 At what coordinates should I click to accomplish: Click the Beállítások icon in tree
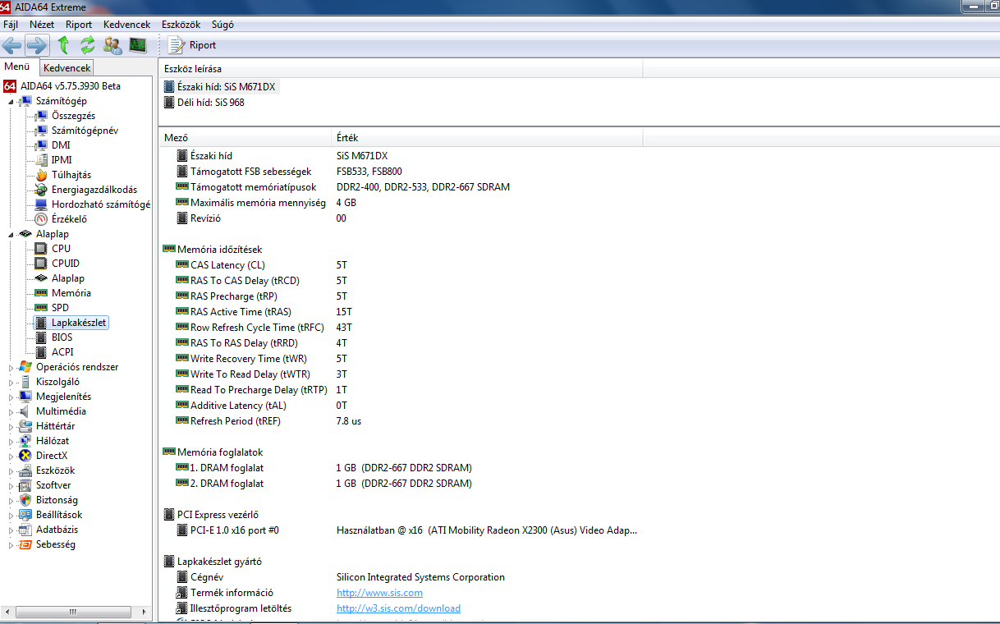[x=25, y=515]
